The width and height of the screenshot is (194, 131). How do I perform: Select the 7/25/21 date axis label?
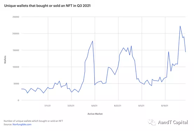[x=71, y=106]
